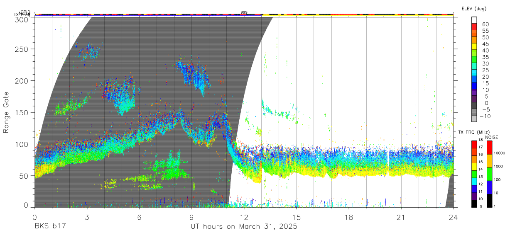Click ELEV swatch between 0 and 5
The width and height of the screenshot is (510, 235).
(475, 99)
